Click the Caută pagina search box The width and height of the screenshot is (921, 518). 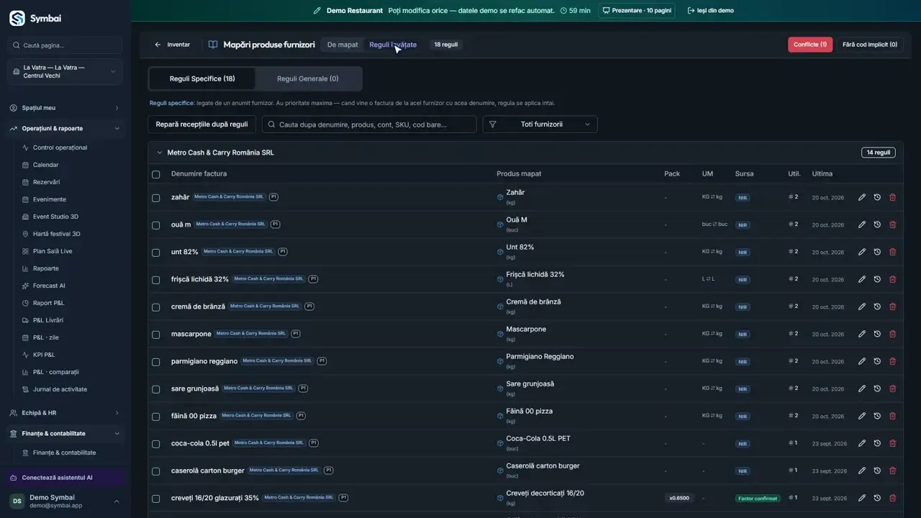[65, 45]
